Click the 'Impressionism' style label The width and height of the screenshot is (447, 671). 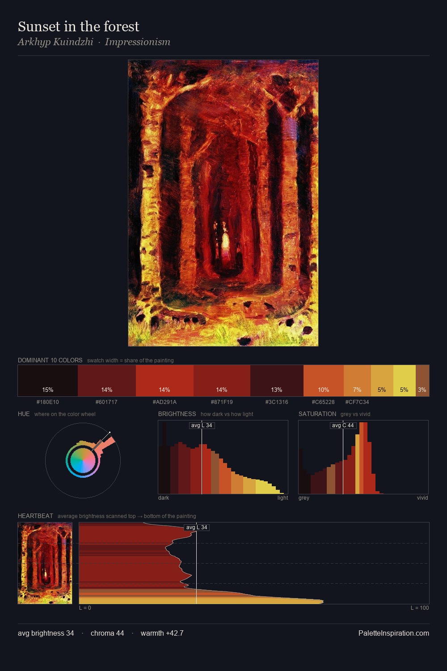(x=138, y=42)
